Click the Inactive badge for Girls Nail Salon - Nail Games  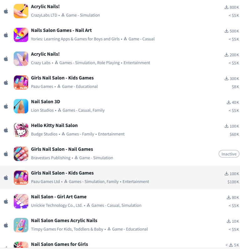coord(229,154)
